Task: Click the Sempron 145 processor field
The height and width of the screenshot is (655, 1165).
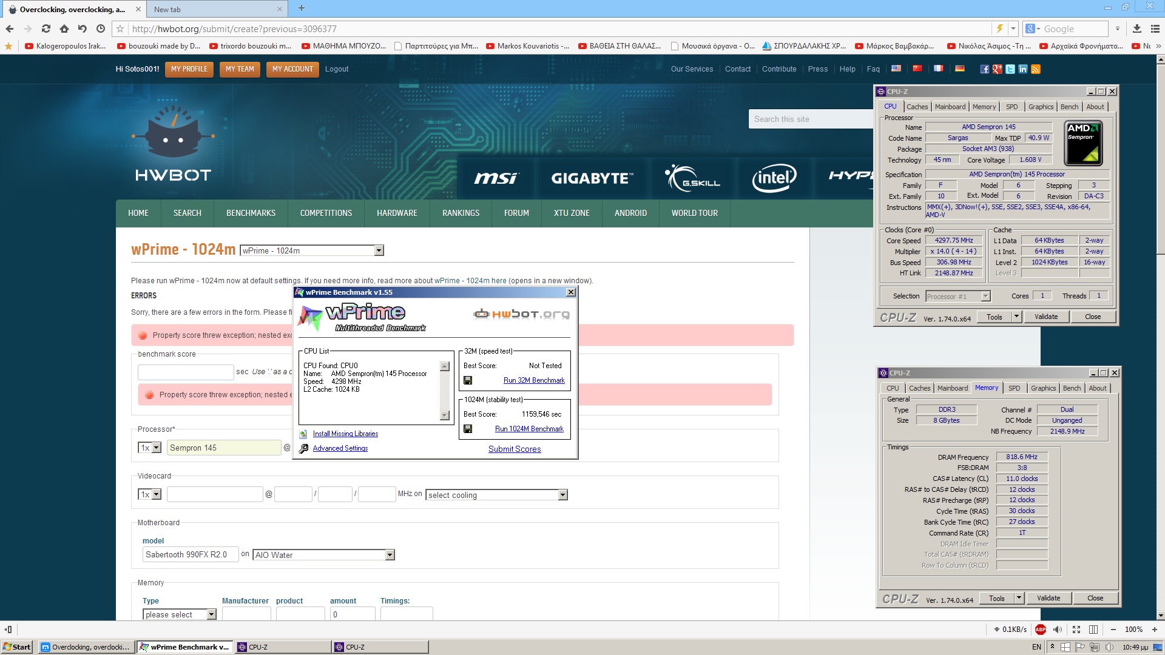Action: [x=224, y=448]
